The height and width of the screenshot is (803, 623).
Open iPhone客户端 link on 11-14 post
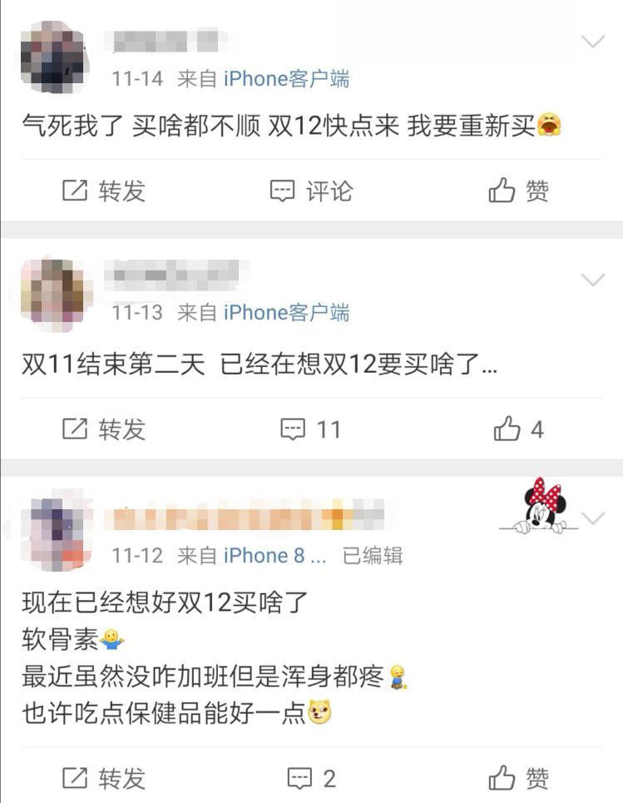click(286, 79)
